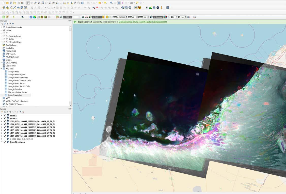The height and width of the screenshot is (194, 286).
Task: Click the Save Project floppy icon
Action: point(11,3)
